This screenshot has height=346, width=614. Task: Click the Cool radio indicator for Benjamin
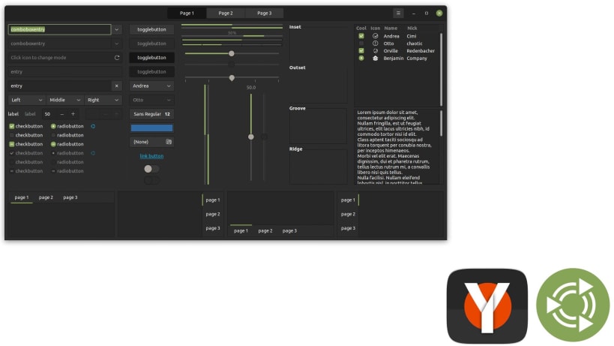point(361,59)
